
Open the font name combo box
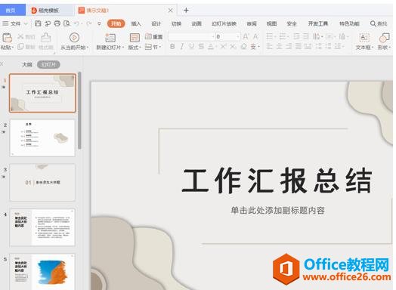coord(191,36)
